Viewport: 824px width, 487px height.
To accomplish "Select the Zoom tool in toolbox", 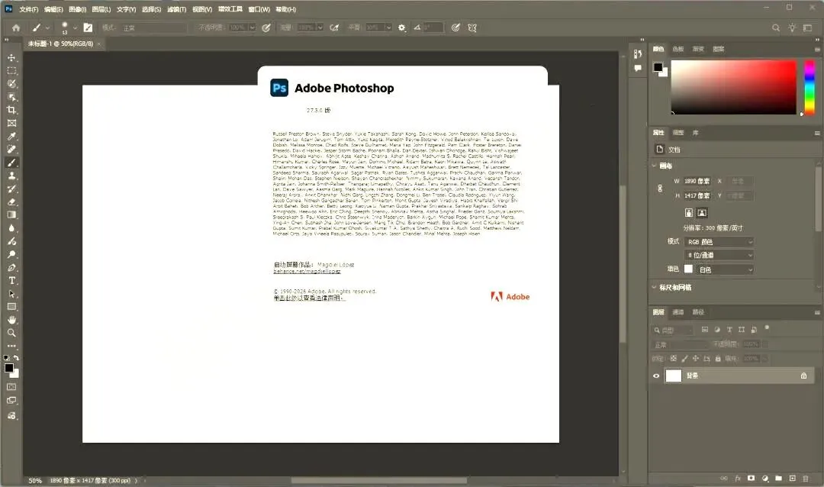I will point(11,332).
